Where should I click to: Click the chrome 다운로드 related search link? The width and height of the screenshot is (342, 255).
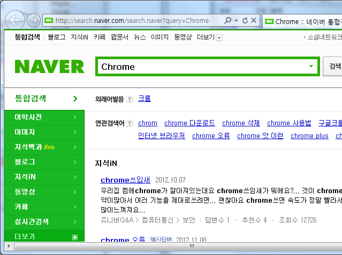189,123
